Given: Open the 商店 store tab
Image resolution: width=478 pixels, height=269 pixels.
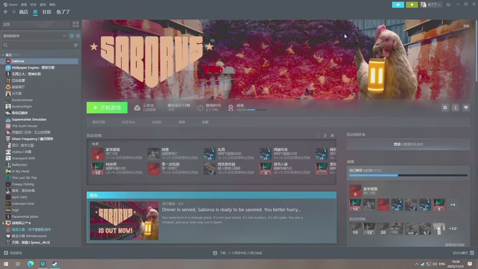Looking at the screenshot, I should (x=23, y=12).
